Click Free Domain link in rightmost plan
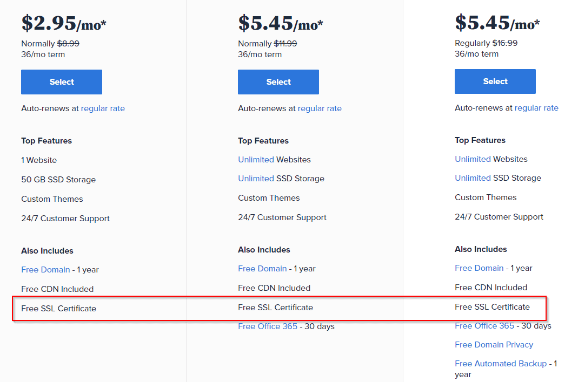 pos(479,268)
